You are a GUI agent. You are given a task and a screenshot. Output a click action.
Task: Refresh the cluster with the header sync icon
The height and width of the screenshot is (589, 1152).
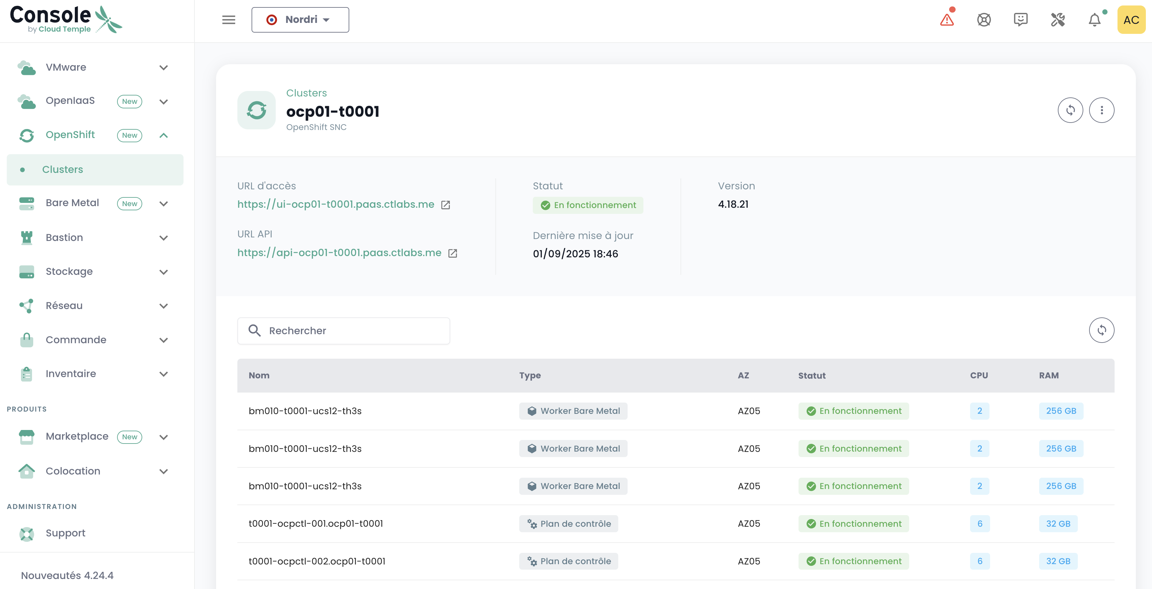(x=1070, y=110)
